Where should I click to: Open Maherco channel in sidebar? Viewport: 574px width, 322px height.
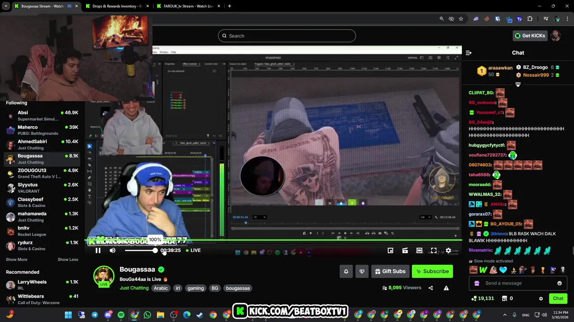pos(42,130)
